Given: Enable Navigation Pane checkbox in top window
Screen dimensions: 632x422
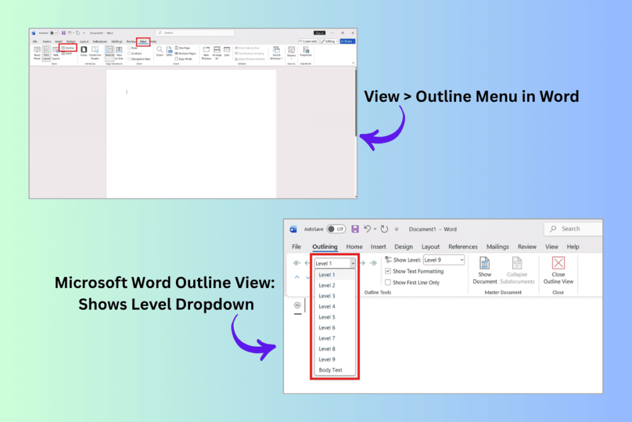Looking at the screenshot, I should coord(130,59).
